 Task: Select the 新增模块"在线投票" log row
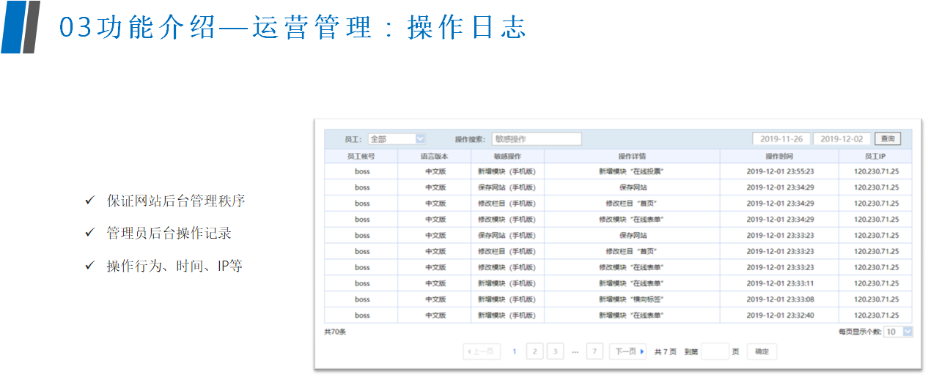[631, 171]
